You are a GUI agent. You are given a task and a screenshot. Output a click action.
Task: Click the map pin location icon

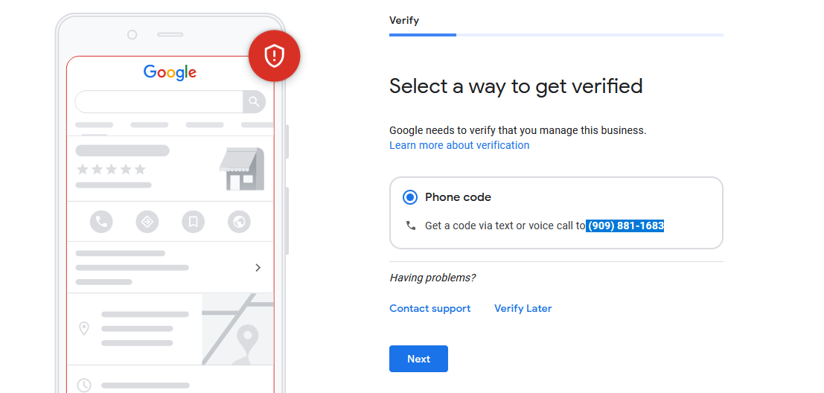(84, 329)
